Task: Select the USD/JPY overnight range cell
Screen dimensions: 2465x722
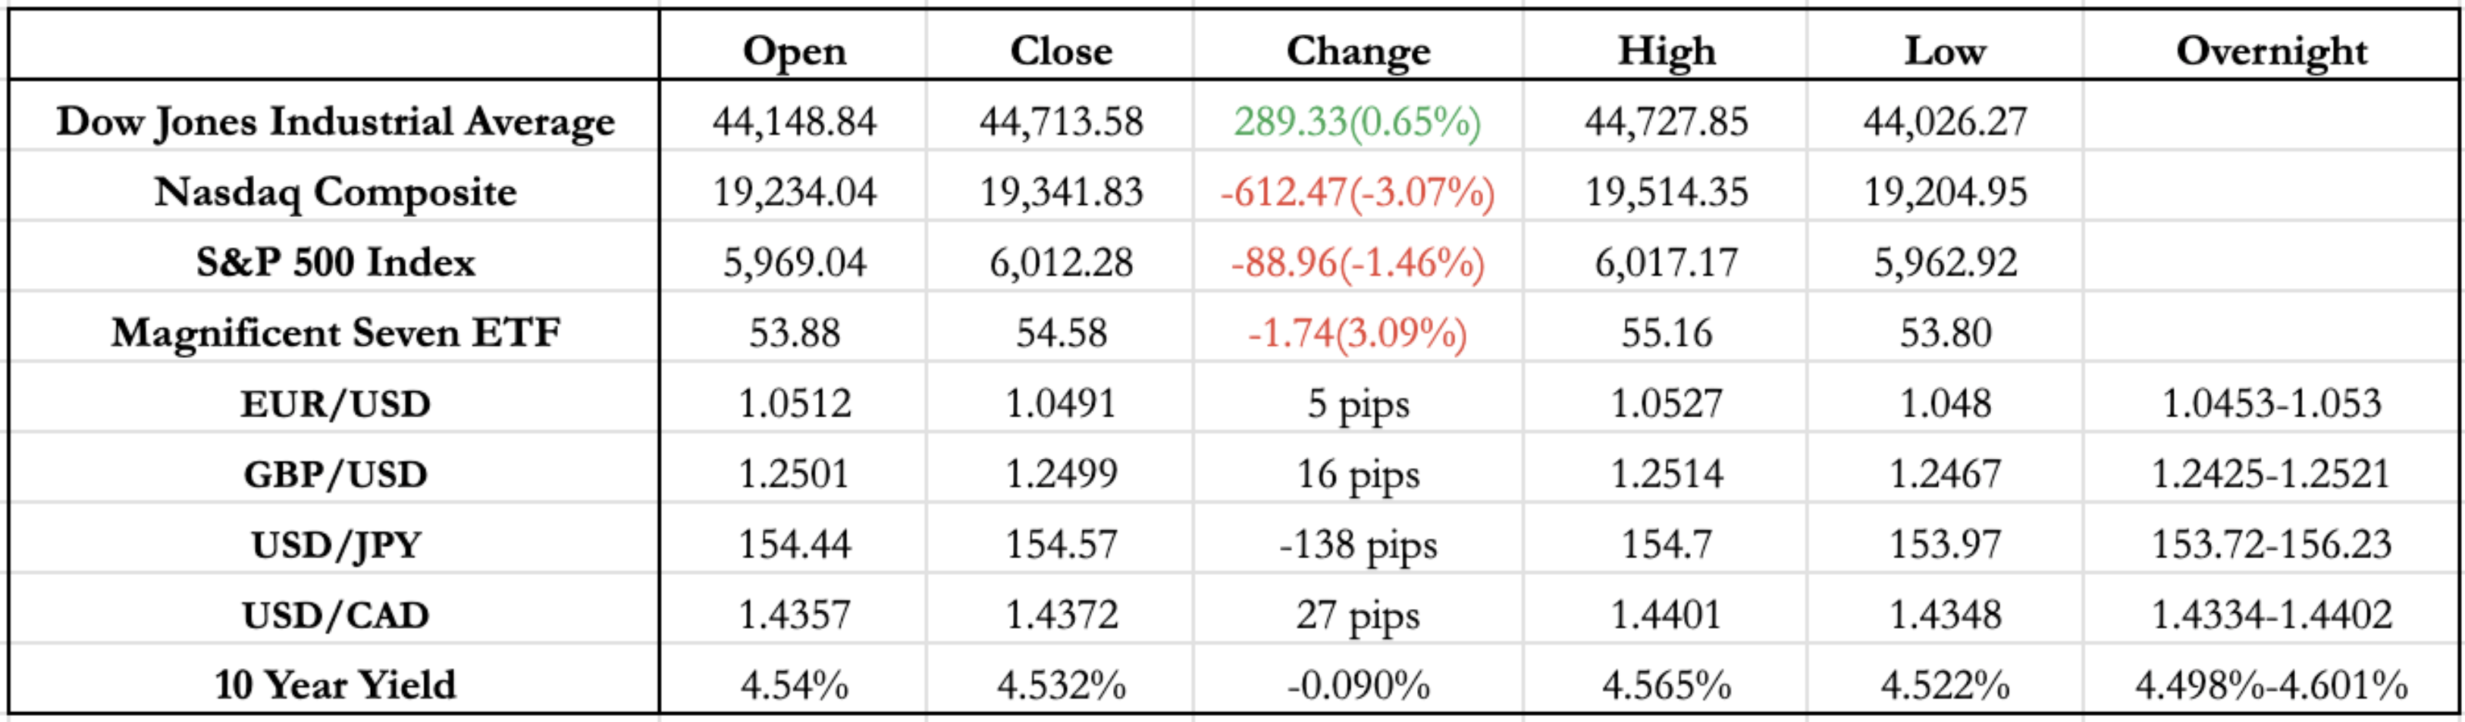Action: click(x=2271, y=545)
